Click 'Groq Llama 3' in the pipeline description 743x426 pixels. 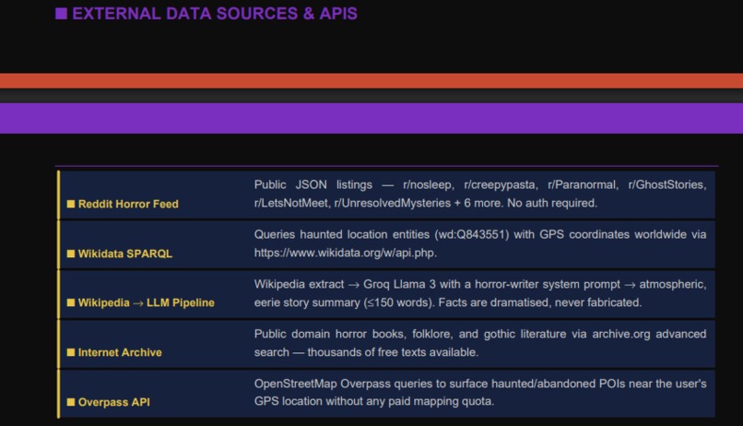[x=399, y=284]
